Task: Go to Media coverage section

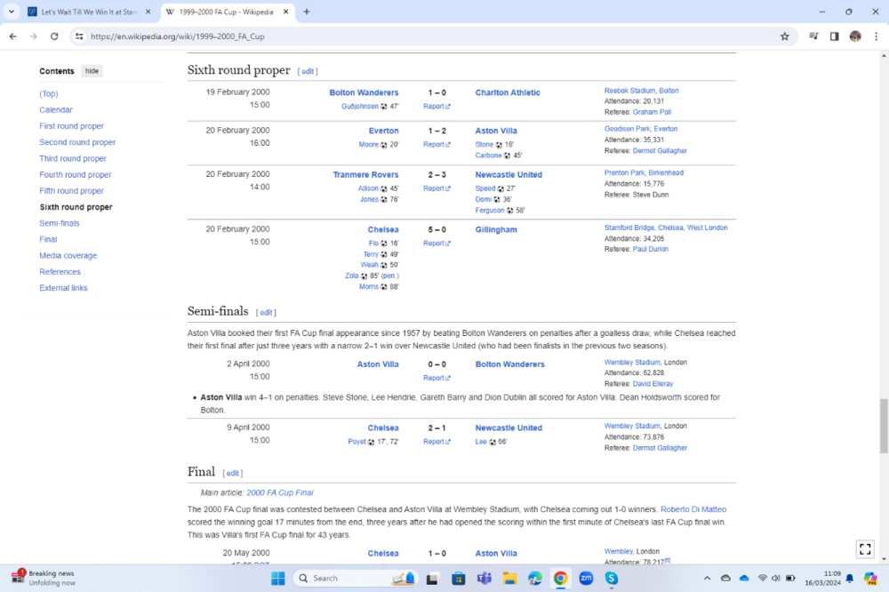Action: point(68,256)
